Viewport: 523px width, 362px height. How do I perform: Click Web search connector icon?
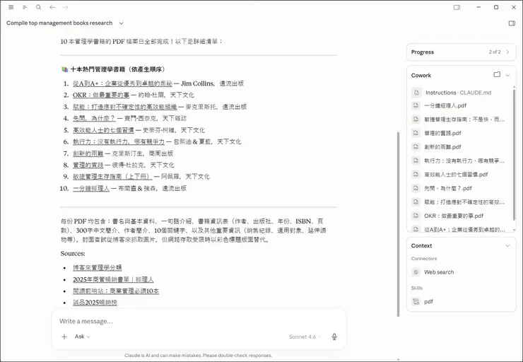pos(416,272)
